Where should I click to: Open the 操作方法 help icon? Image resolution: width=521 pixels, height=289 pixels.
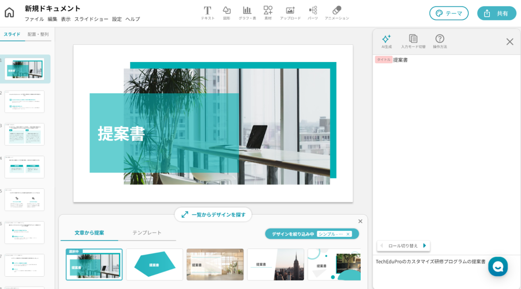(440, 40)
